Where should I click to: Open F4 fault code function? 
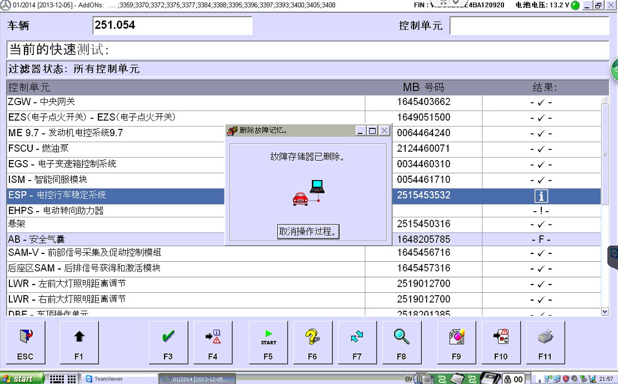click(x=212, y=342)
